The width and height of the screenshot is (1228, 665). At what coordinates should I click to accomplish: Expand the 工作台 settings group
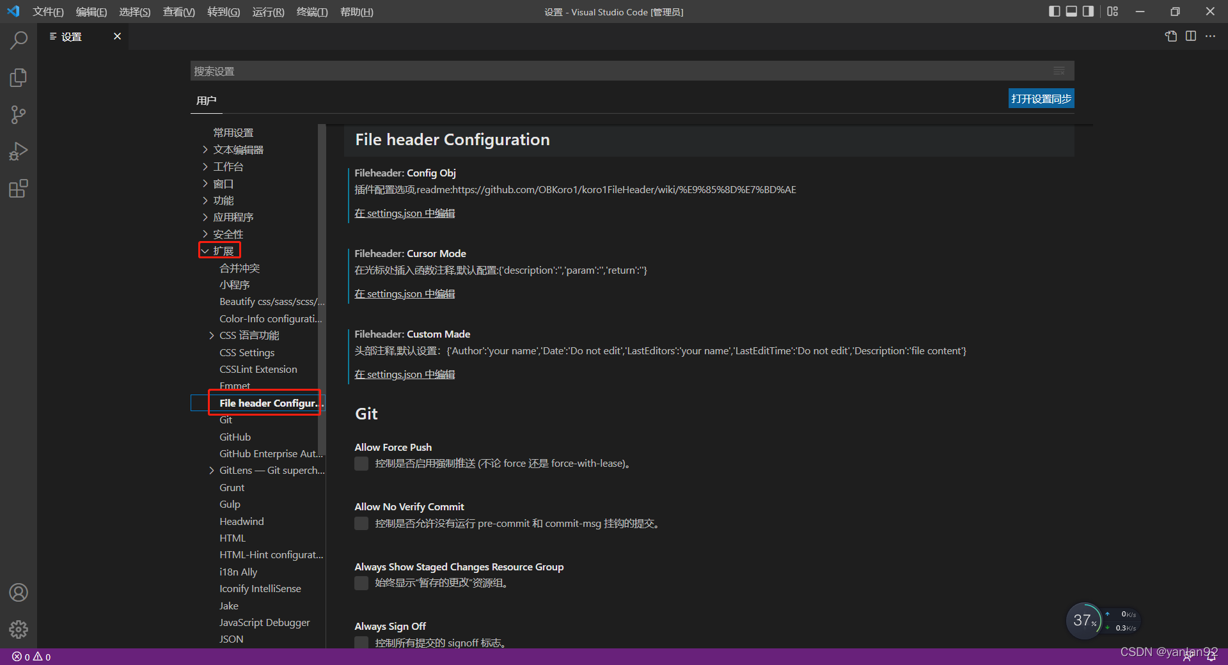205,167
